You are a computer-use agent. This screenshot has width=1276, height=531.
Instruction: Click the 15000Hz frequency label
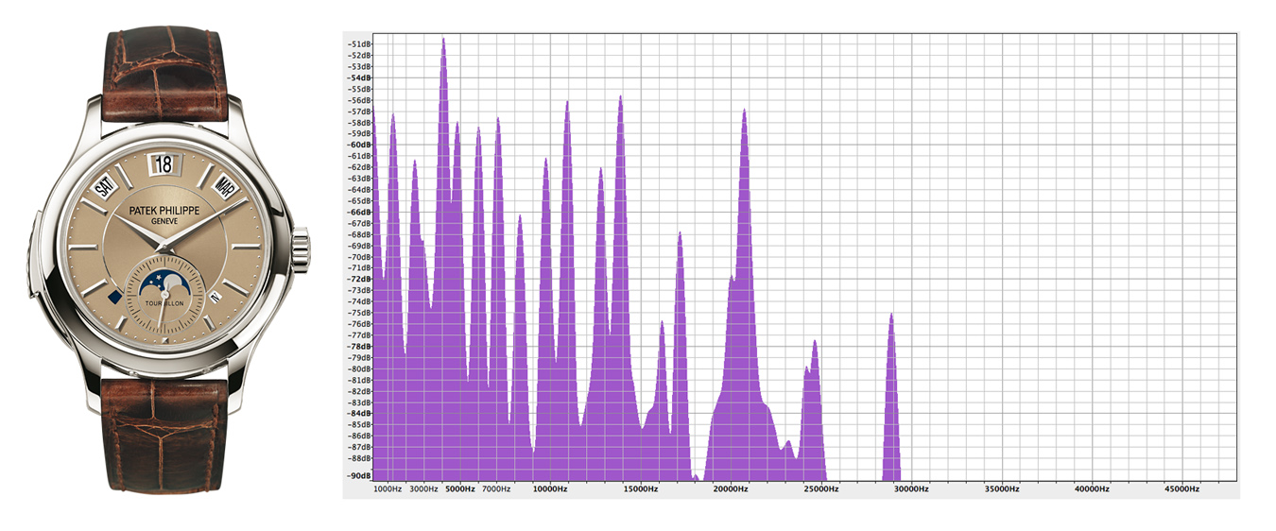tap(640, 489)
